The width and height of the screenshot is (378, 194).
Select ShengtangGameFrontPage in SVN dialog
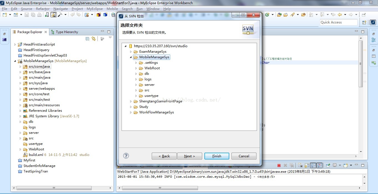[x=161, y=101]
